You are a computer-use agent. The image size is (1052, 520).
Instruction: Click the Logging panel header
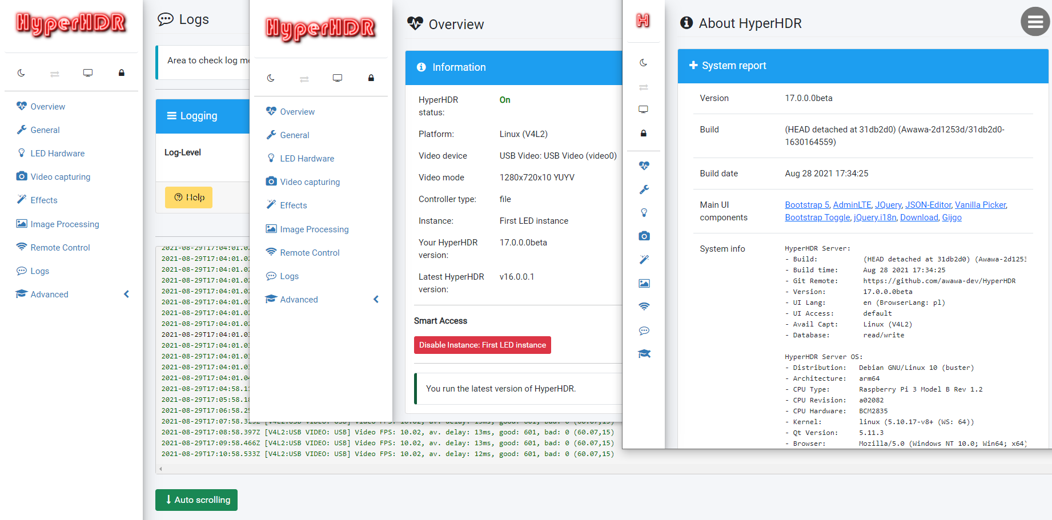(x=203, y=116)
